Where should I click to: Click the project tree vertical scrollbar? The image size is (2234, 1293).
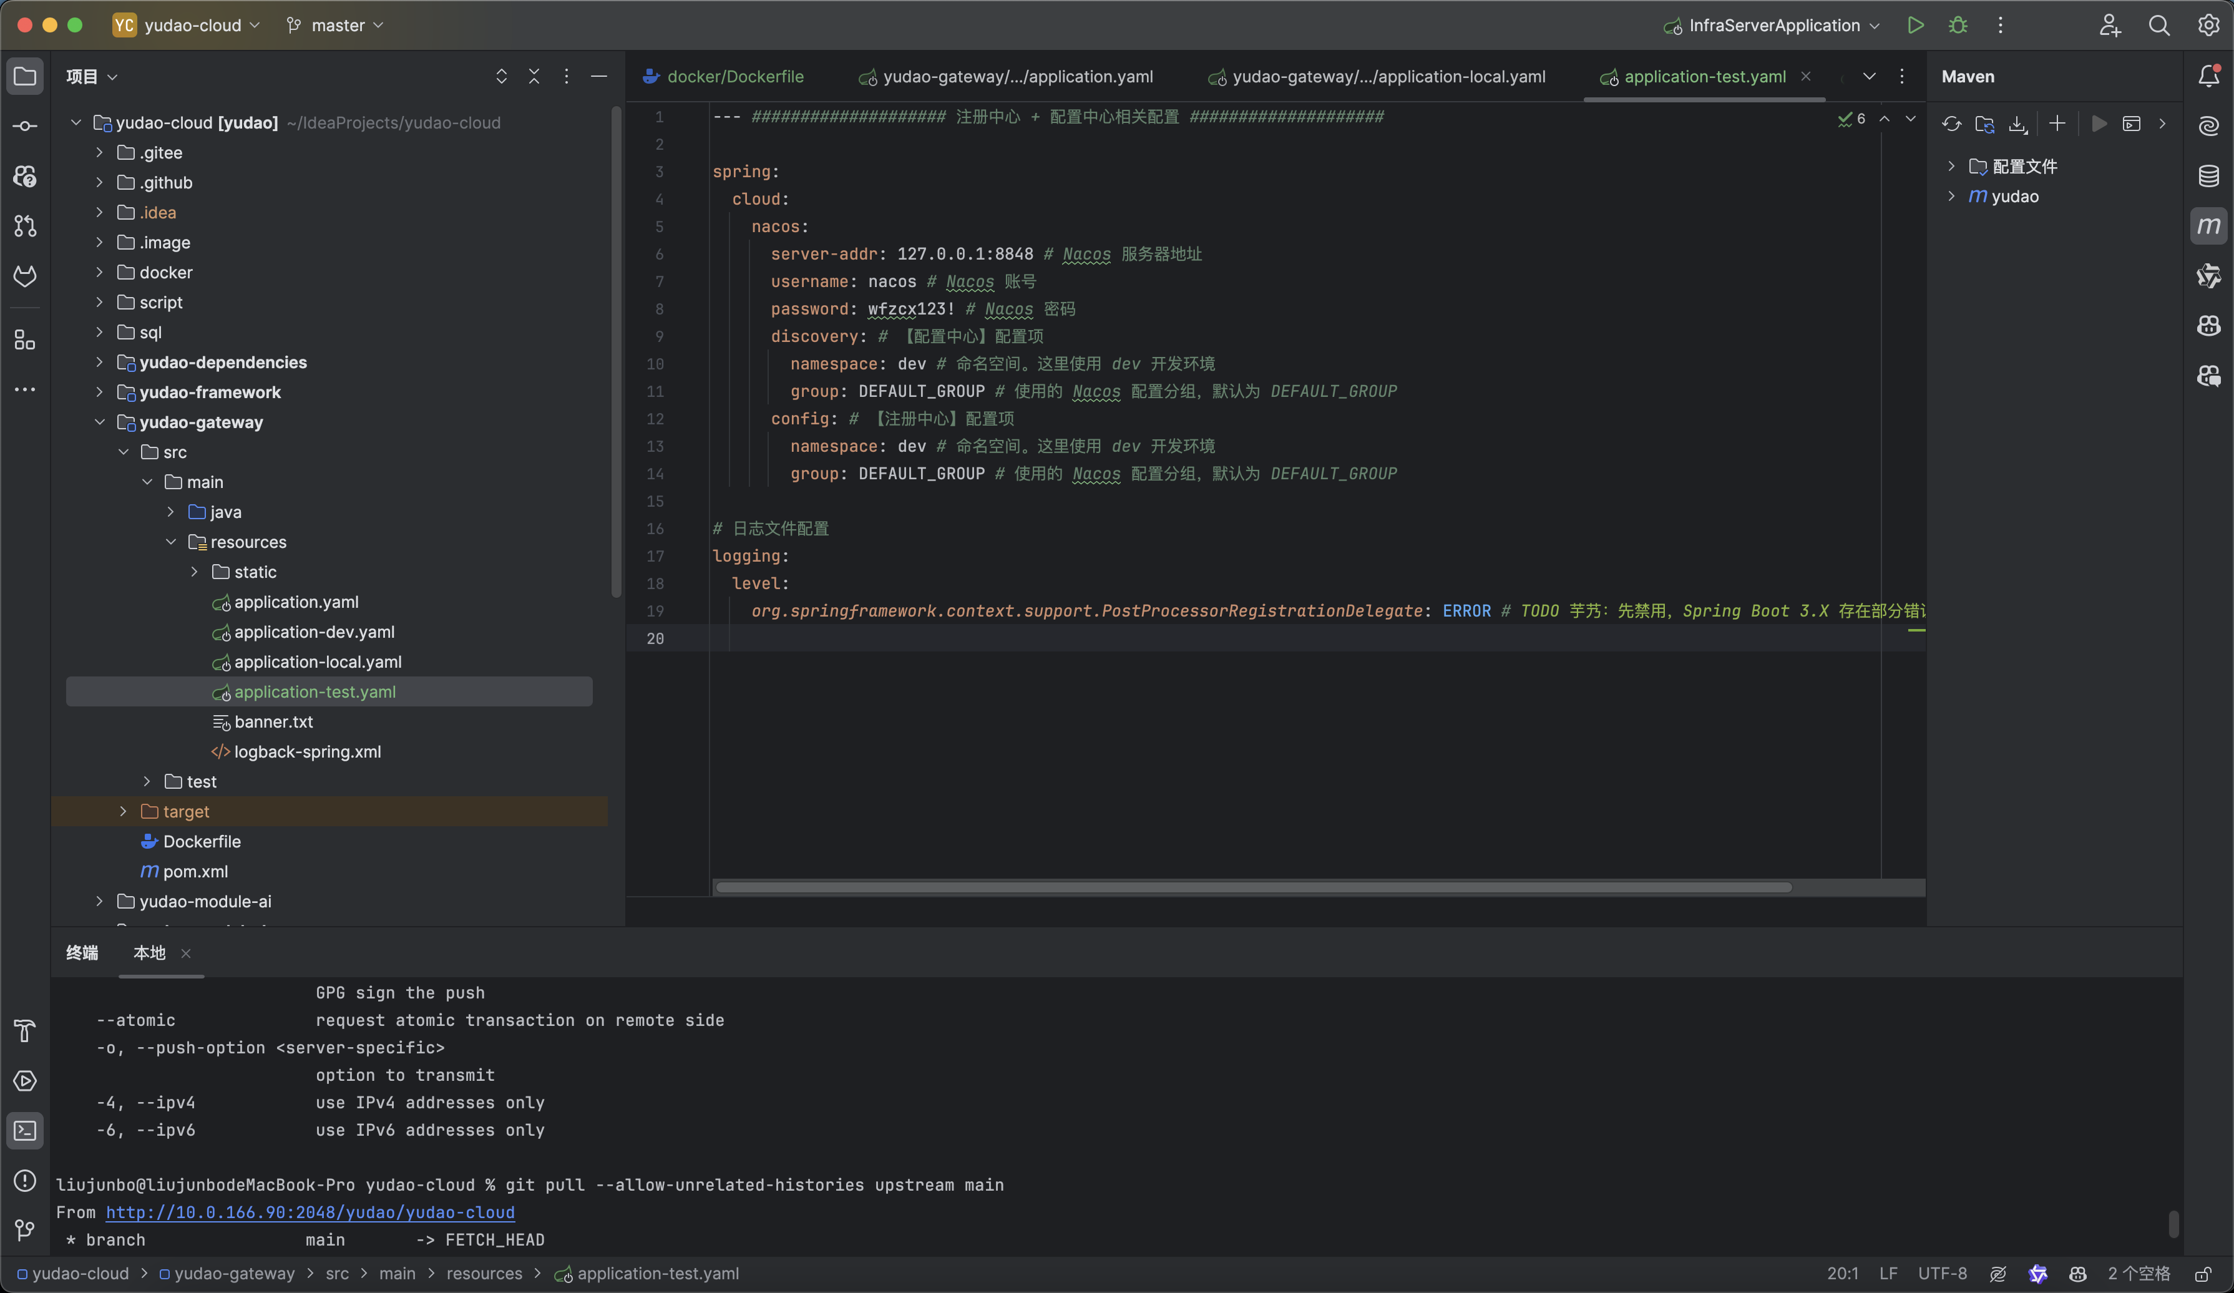click(616, 353)
